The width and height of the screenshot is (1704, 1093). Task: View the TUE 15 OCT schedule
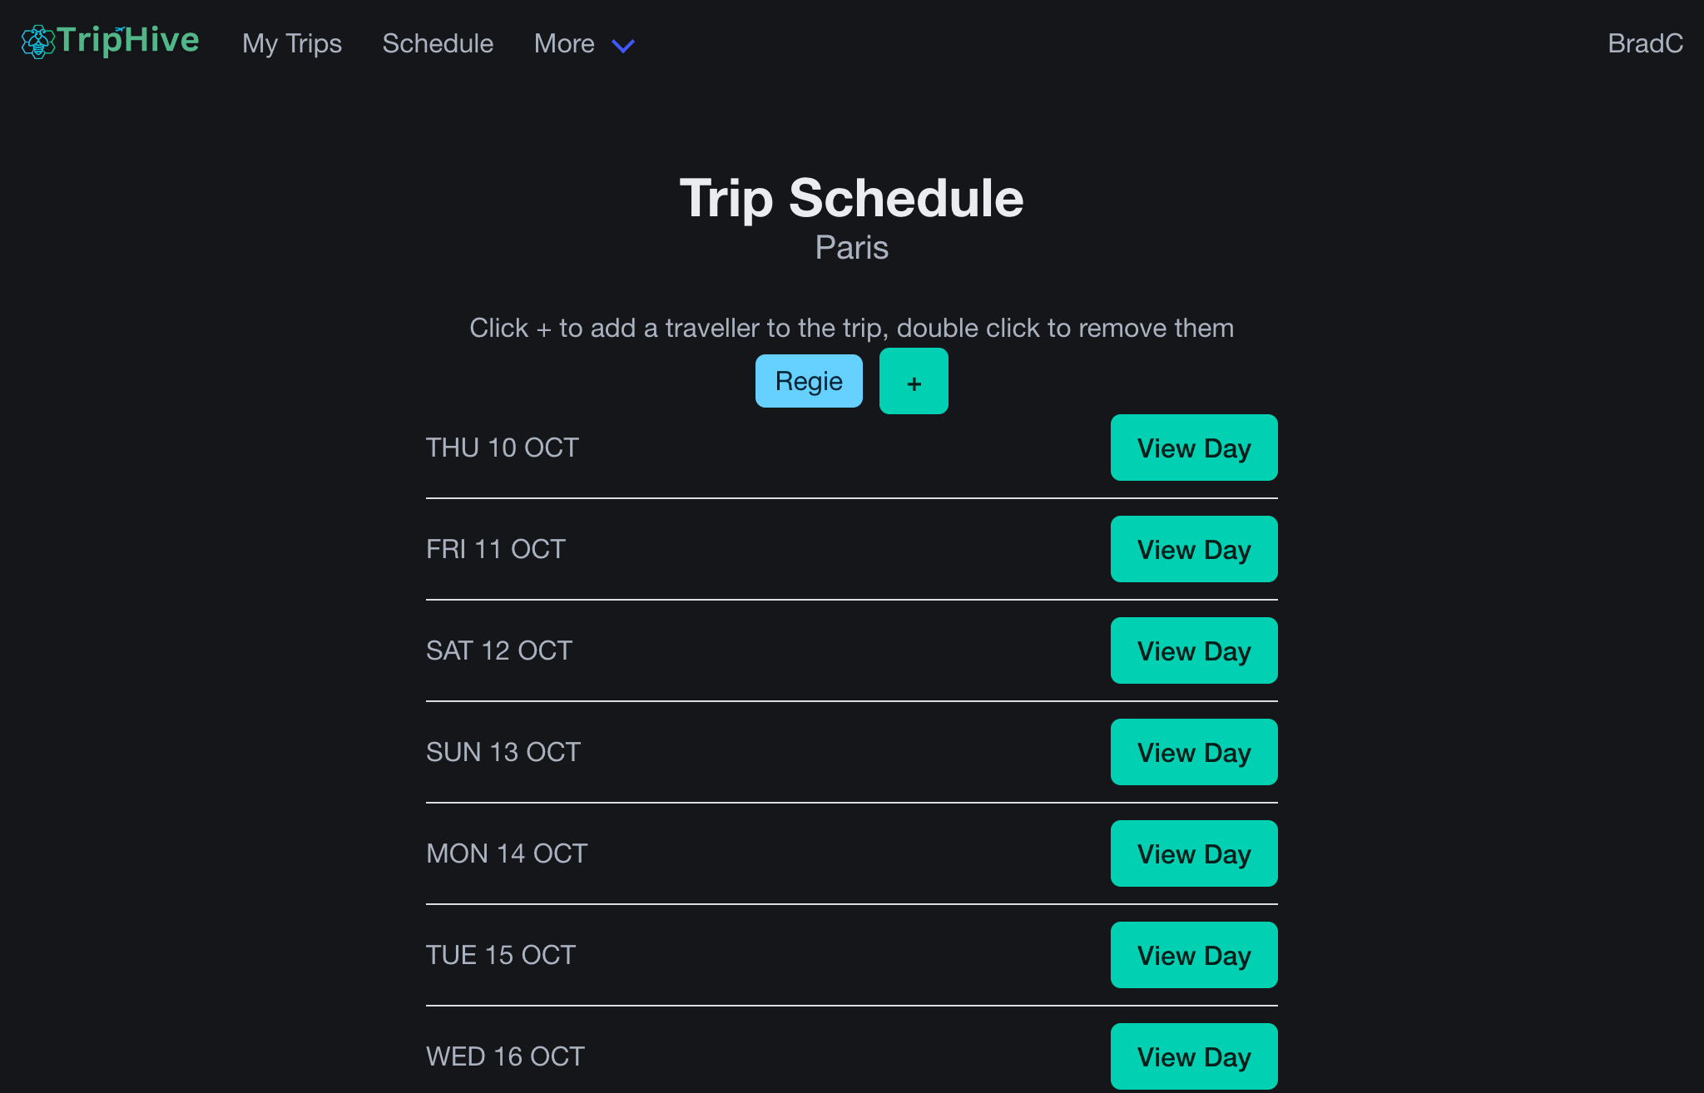(1193, 955)
